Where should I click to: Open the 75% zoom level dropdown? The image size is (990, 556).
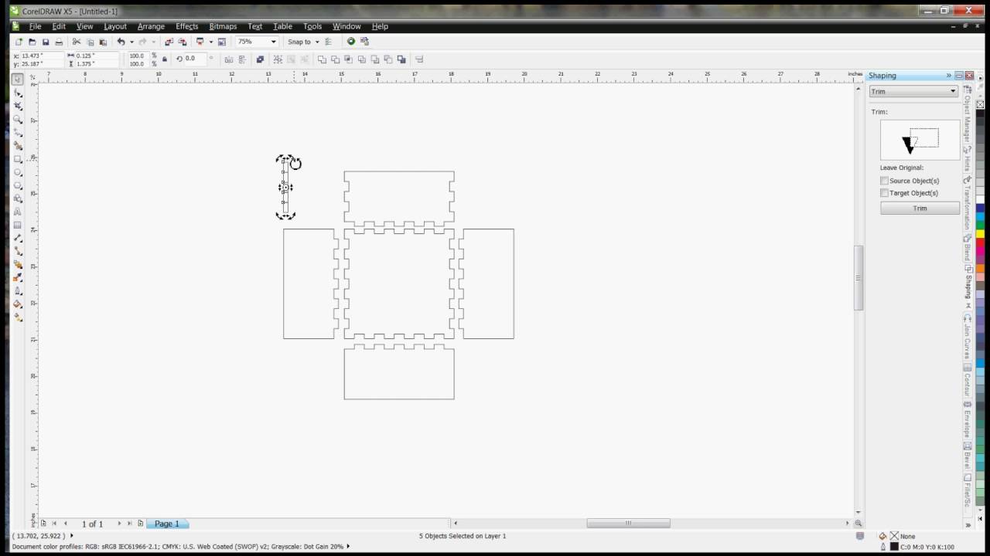pyautogui.click(x=273, y=42)
